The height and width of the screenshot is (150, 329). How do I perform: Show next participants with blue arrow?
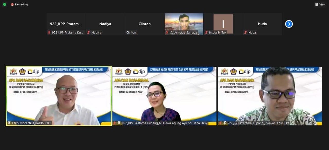289,24
